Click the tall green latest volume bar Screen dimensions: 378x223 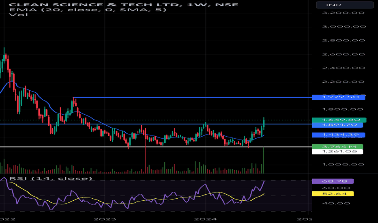[264, 160]
